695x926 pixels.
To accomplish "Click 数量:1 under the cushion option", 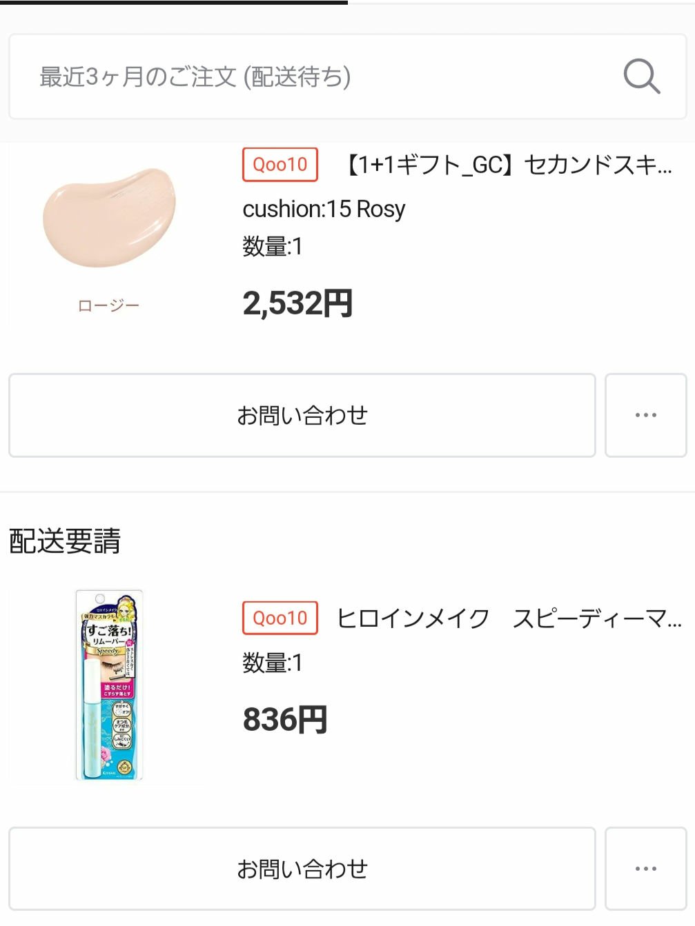I will (x=272, y=246).
